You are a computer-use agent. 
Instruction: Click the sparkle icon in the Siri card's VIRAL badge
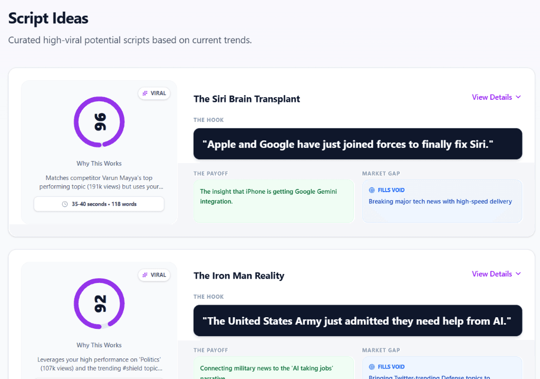point(145,93)
